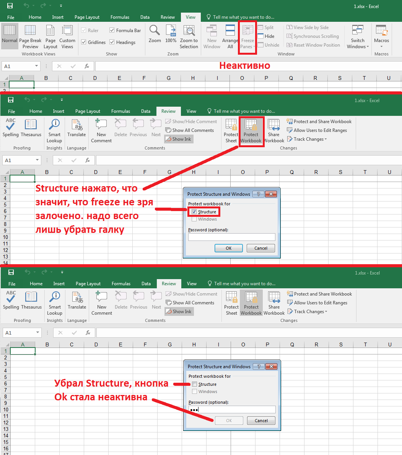Screen dimensions: 402x455
Task: Open Track Changes dropdown in the middle window
Action: [x=307, y=139]
